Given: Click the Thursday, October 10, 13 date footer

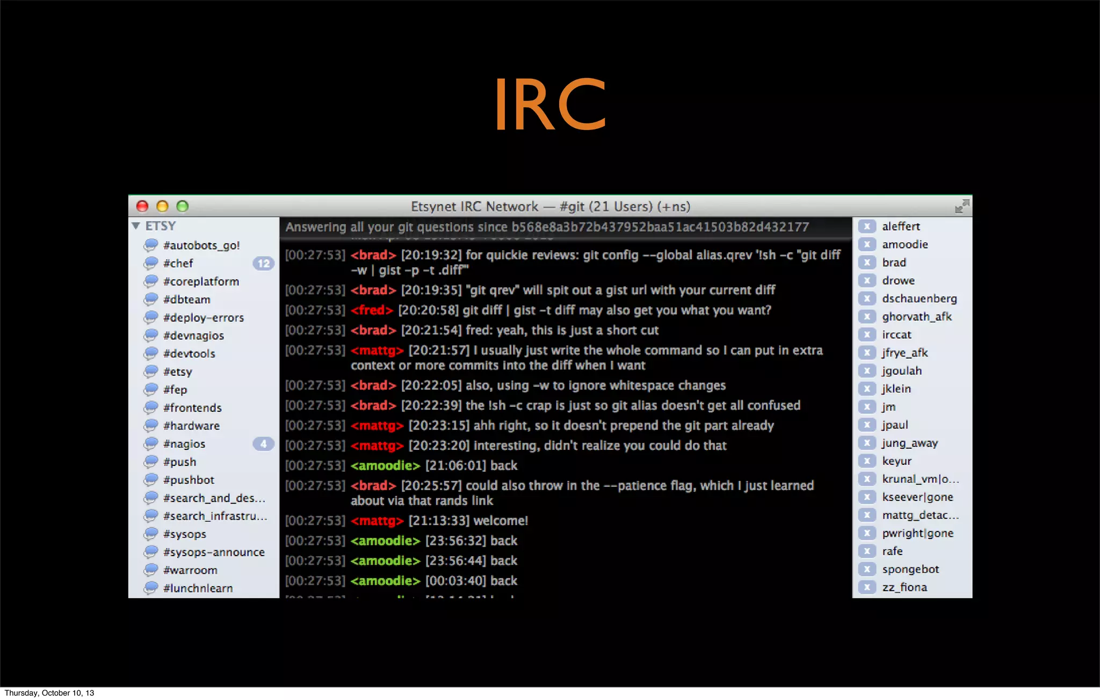Looking at the screenshot, I should (x=49, y=693).
